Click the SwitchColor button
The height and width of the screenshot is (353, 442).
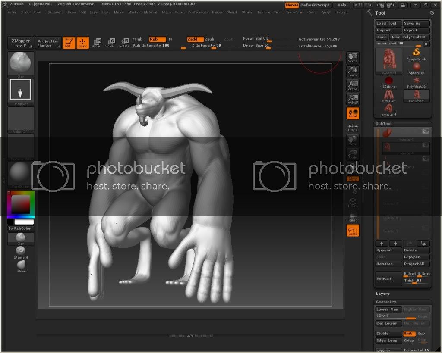point(21,228)
